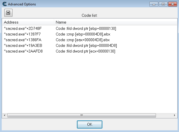The width and height of the screenshot is (179, 132).
Task: Click code cmp [ebp+000004D8],ebx
Action: (83, 34)
